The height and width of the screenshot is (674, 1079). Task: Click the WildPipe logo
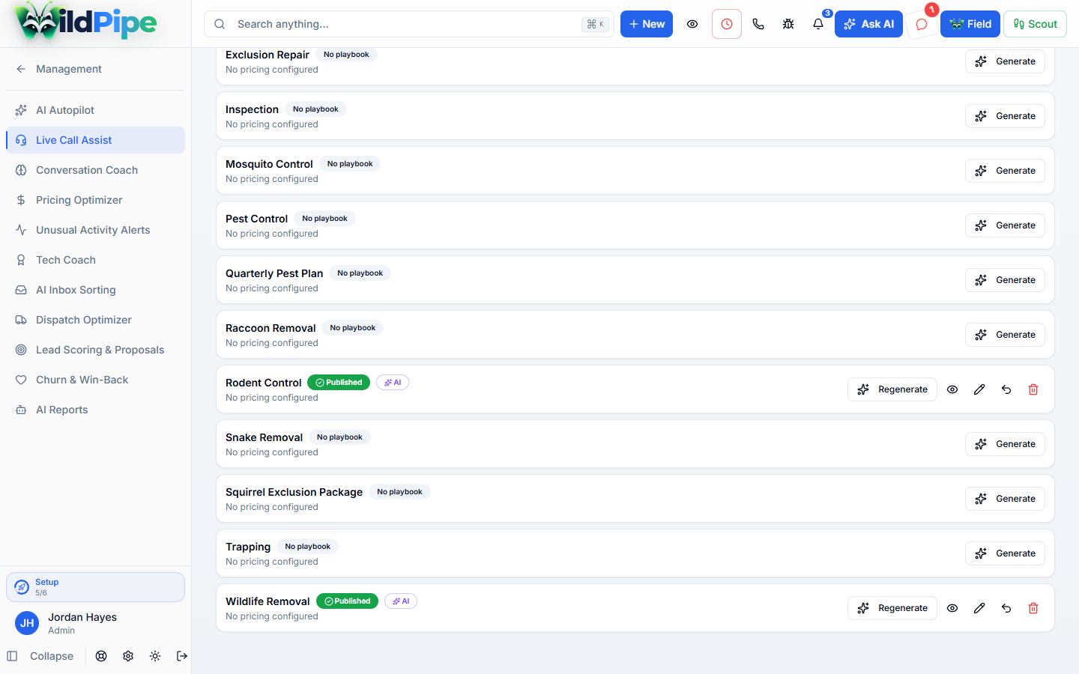pos(85,22)
